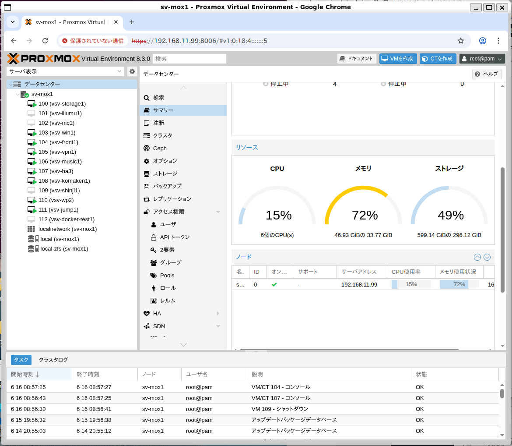Collapse the sv-mox1 tree node
Screen dimensions: 512x446
18,94
